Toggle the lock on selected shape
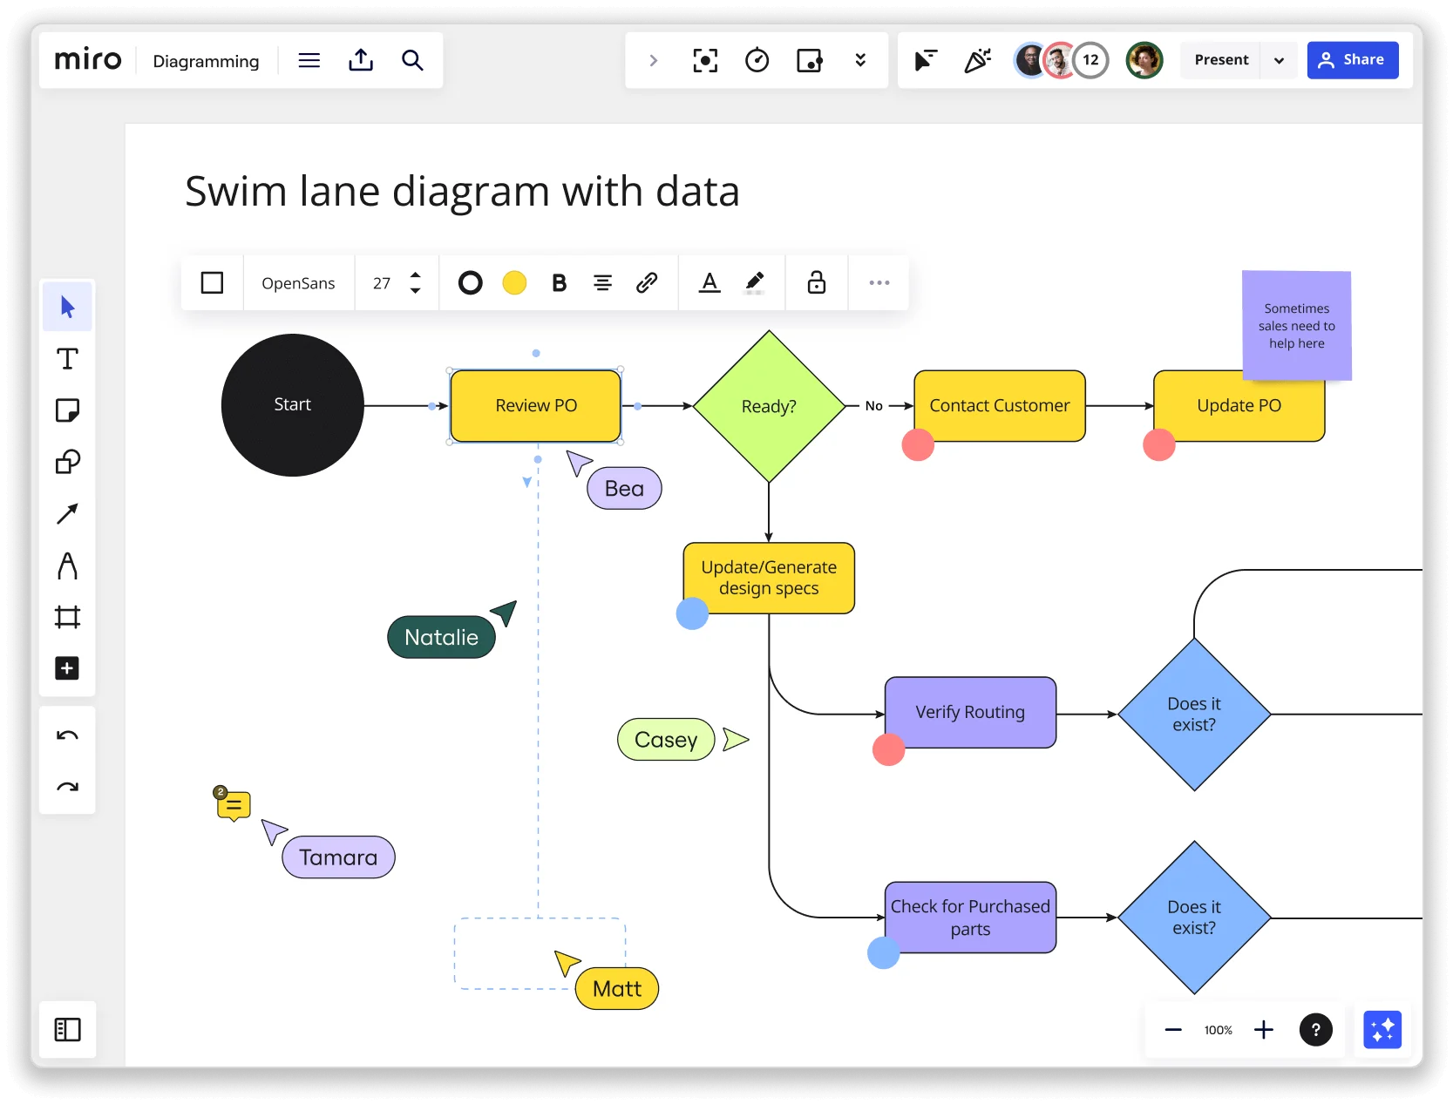 coord(817,282)
